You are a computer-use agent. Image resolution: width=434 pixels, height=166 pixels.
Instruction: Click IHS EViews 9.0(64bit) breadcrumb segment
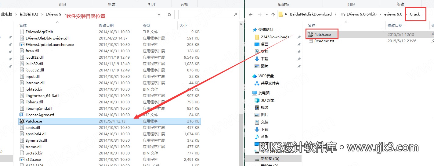[x=358, y=14]
